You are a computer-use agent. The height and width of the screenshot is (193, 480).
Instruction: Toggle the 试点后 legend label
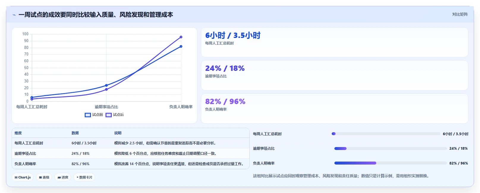(x=118, y=115)
